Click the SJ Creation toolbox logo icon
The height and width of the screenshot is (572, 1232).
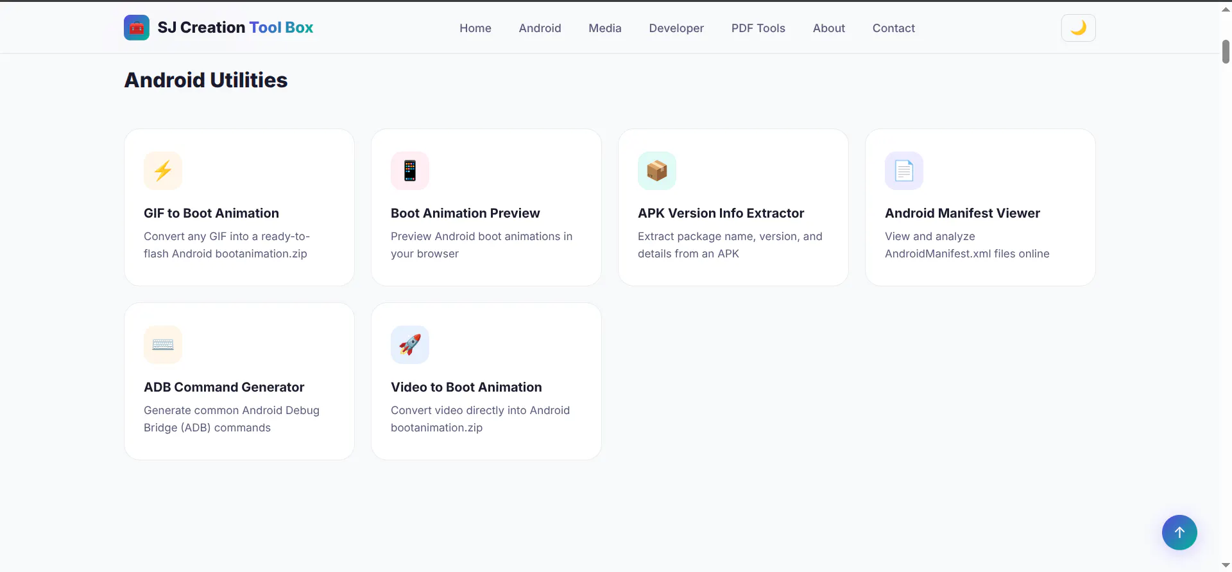pos(137,28)
